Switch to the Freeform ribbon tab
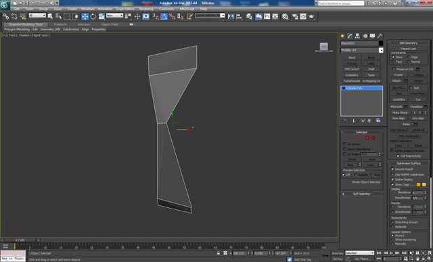Image resolution: width=433 pixels, height=262 pixels. [x=60, y=24]
